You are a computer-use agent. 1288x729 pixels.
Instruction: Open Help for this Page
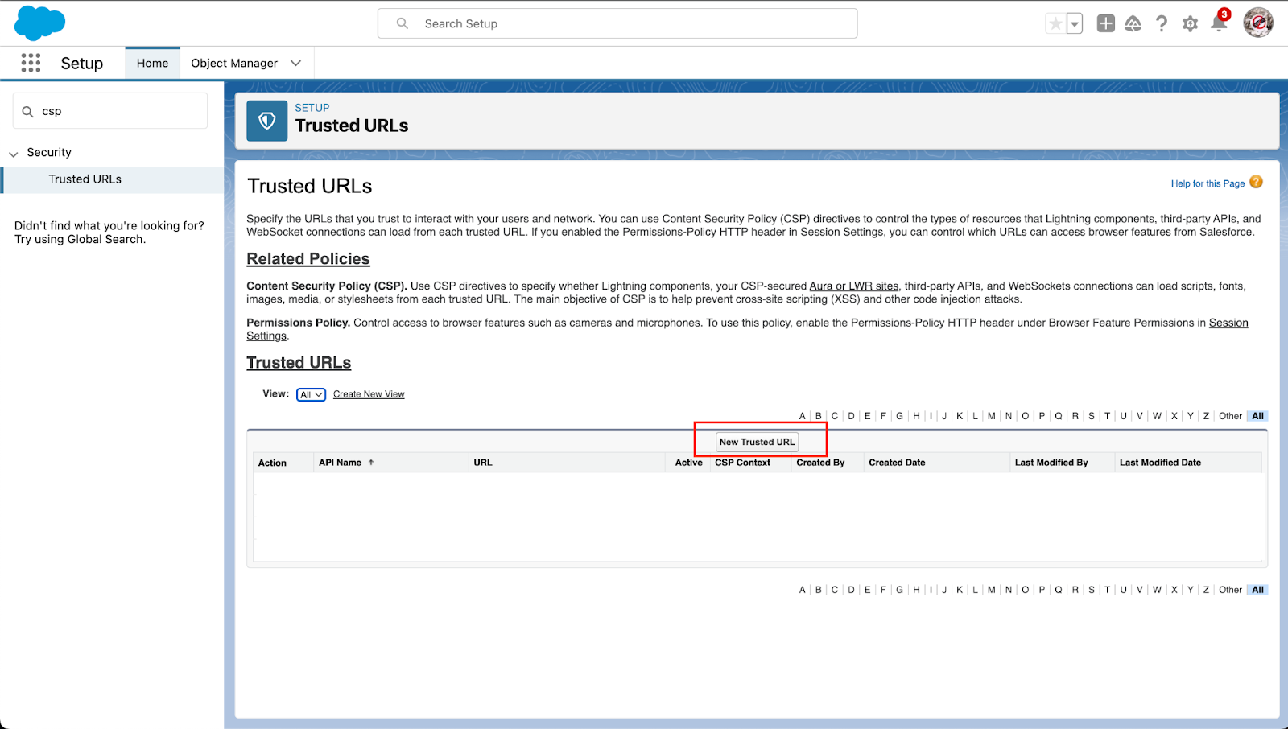(1207, 183)
